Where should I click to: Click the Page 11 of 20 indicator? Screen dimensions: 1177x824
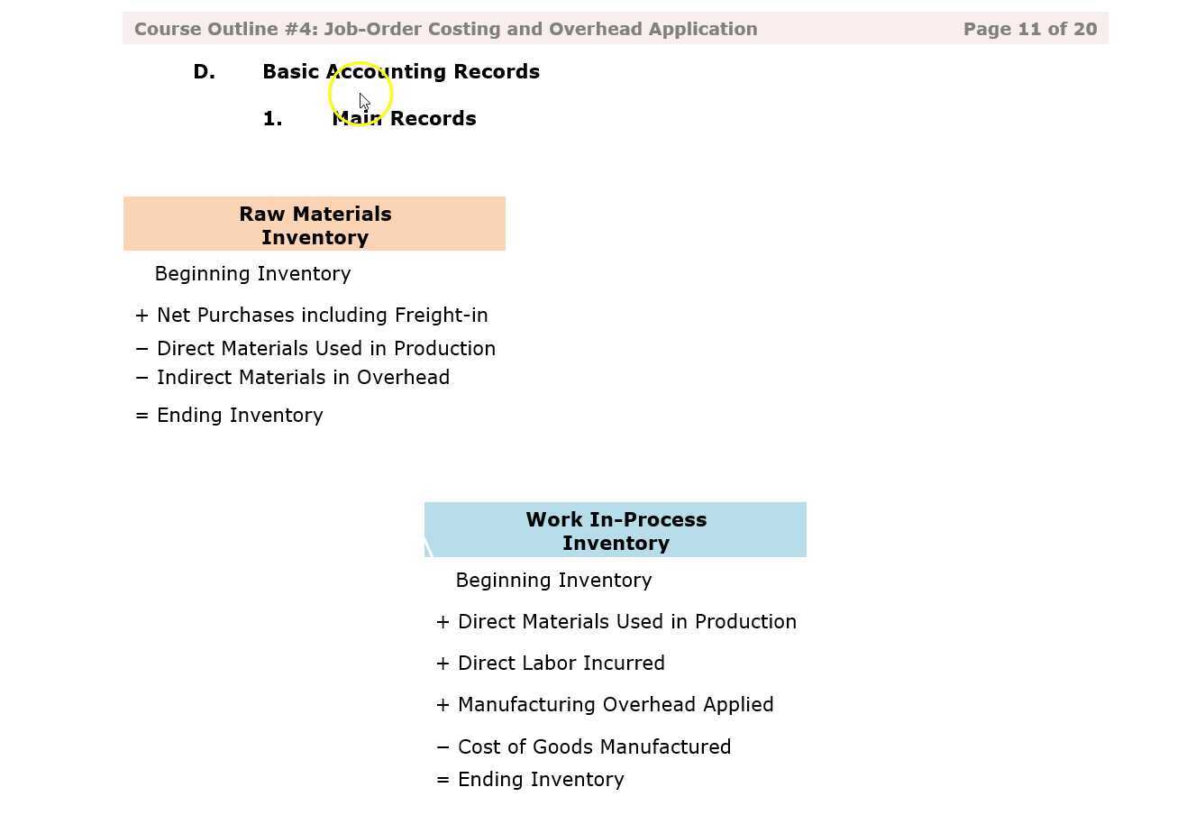(1030, 28)
